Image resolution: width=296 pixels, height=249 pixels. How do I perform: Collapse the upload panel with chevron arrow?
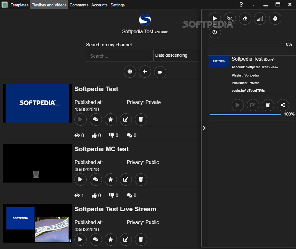(204, 128)
